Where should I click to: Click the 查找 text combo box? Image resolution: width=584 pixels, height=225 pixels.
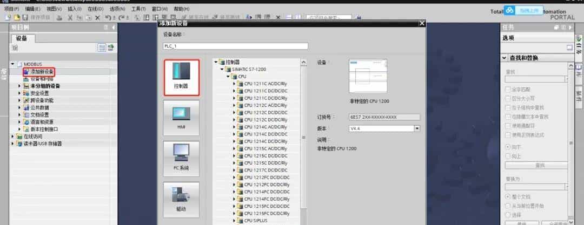point(536,79)
